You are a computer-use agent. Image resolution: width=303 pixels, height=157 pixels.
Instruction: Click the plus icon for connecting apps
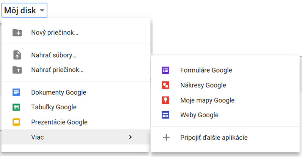point(166,137)
